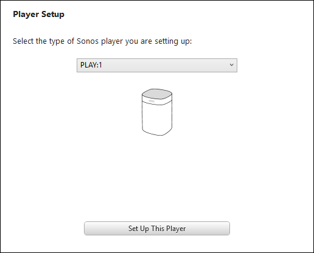Open the PLAY:1 player type dropdown
The height and width of the screenshot is (253, 314).
[x=157, y=65]
